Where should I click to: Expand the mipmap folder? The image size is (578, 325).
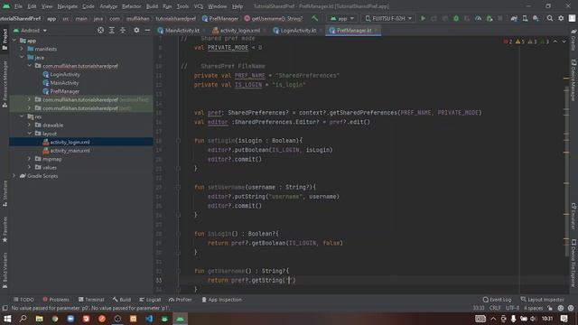(29, 159)
